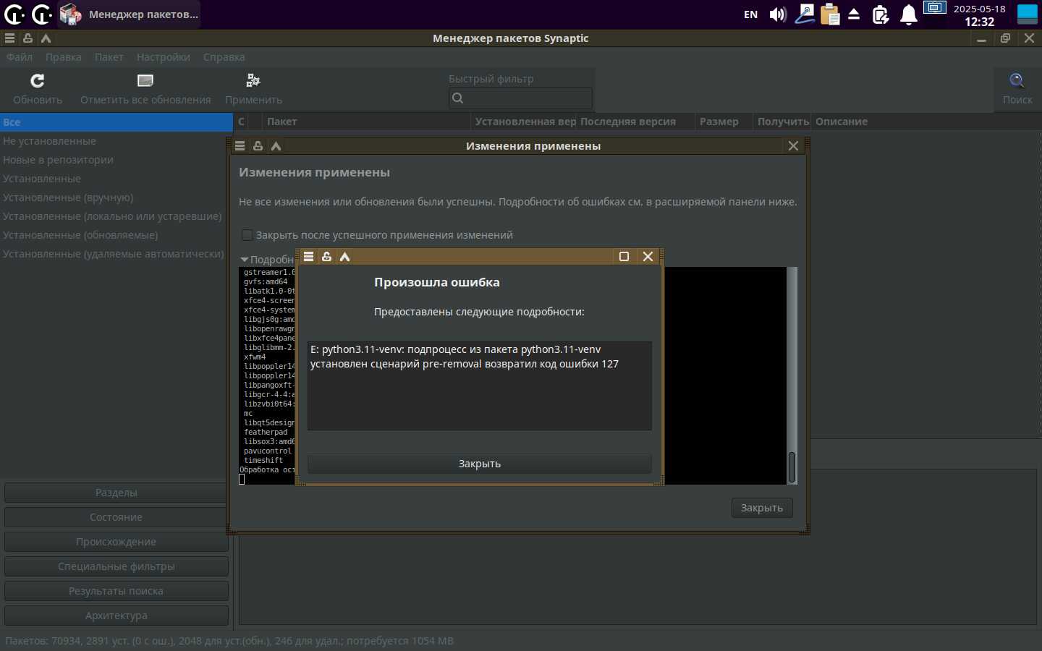This screenshot has height=651, width=1042.
Task: Click the eject media tray icon
Action: 854,14
